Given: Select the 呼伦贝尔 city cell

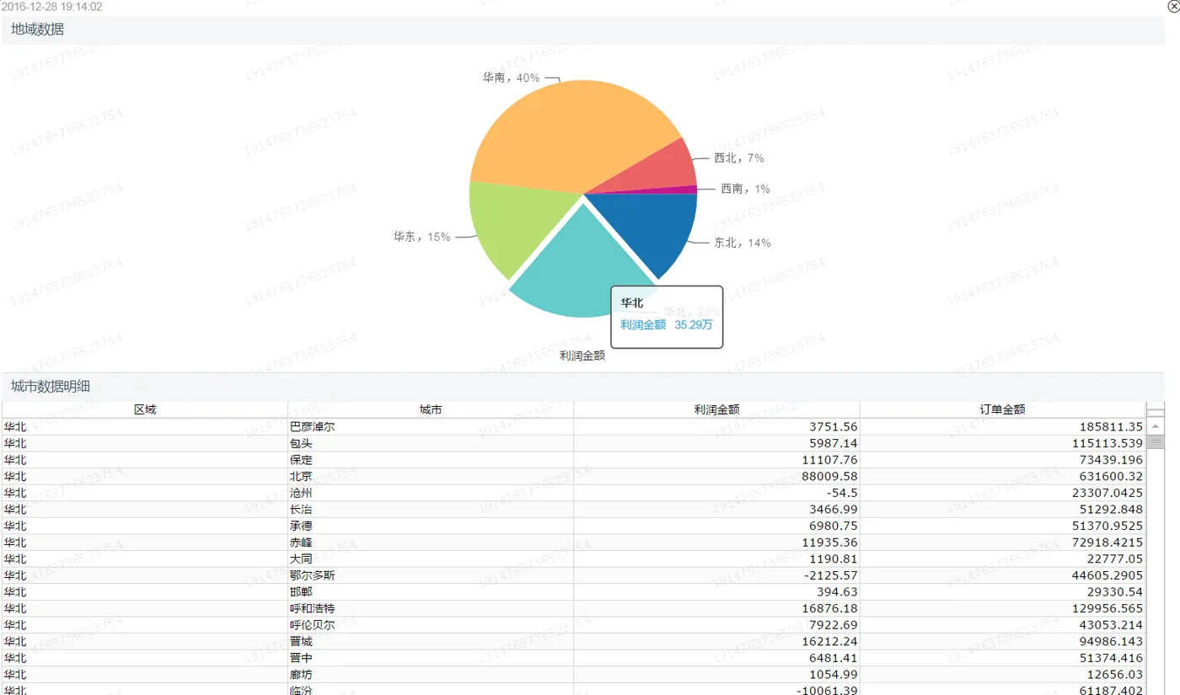Looking at the screenshot, I should (431, 624).
